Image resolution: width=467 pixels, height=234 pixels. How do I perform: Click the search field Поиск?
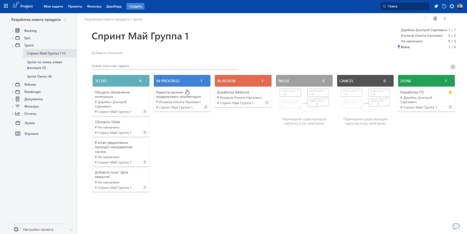coord(405,6)
